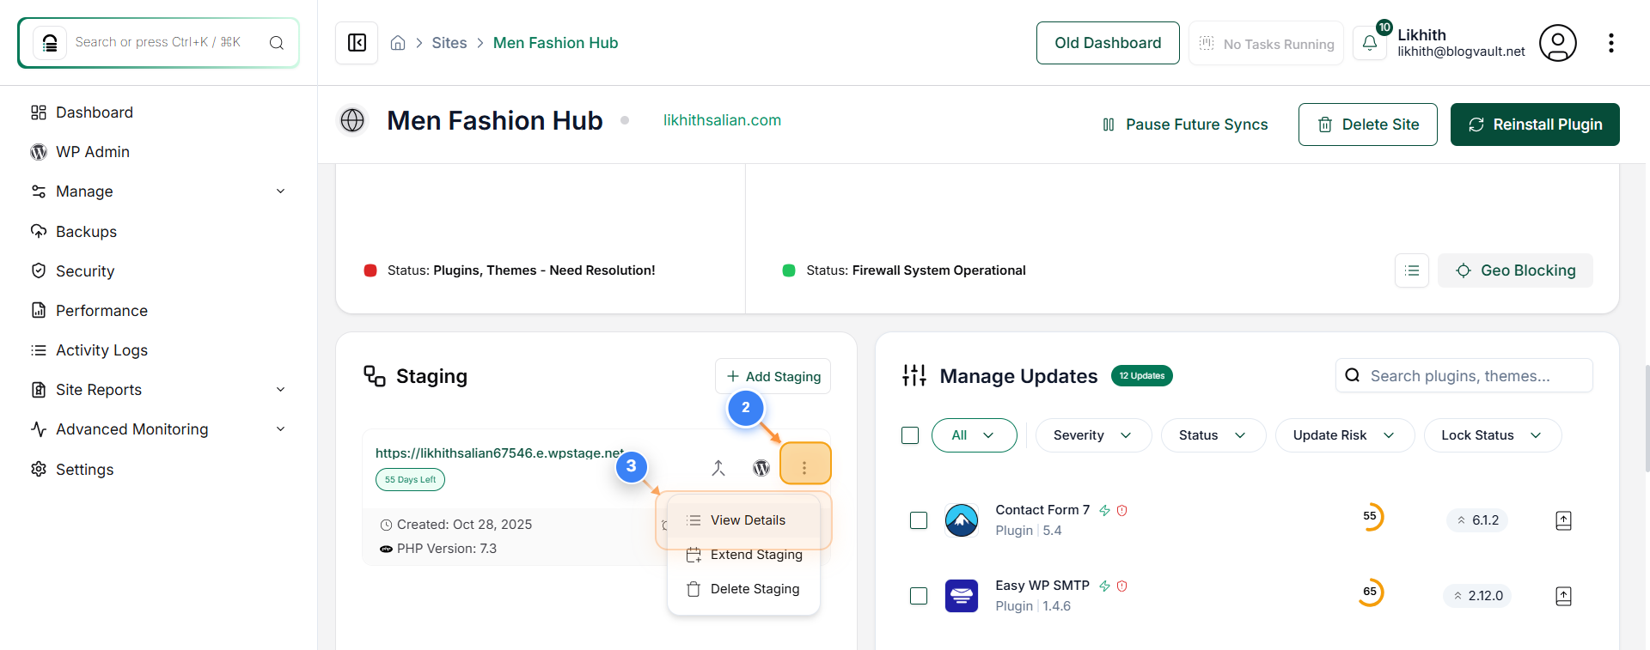Click the Sites breadcrumb link
The width and height of the screenshot is (1650, 650).
[x=449, y=43]
